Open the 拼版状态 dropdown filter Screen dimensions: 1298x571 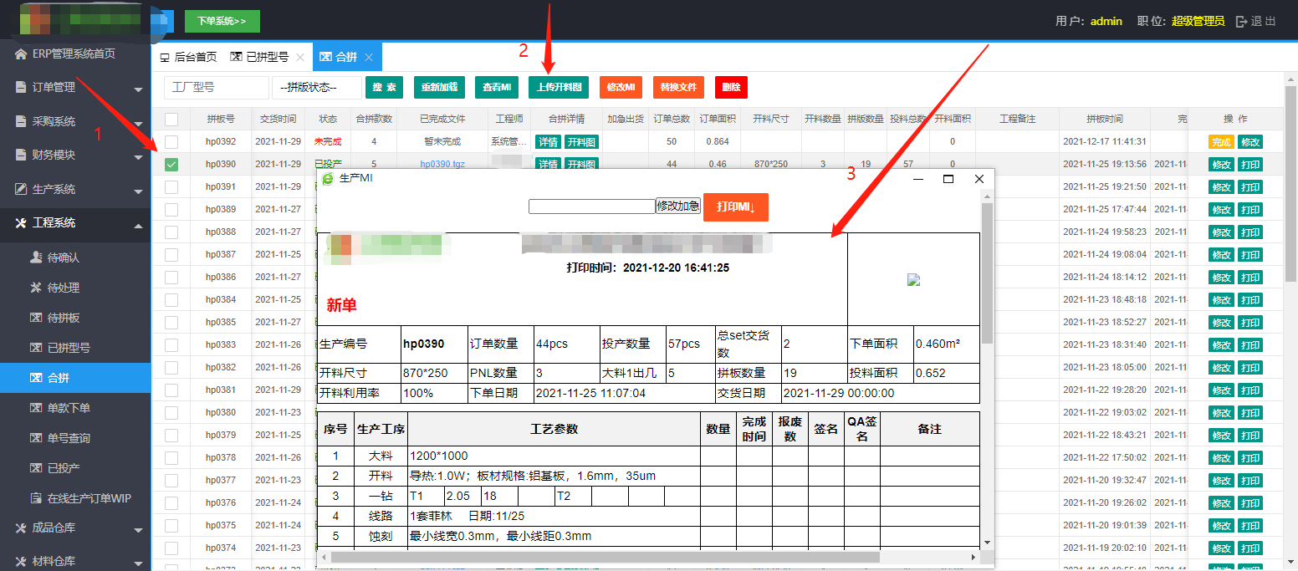[x=316, y=88]
